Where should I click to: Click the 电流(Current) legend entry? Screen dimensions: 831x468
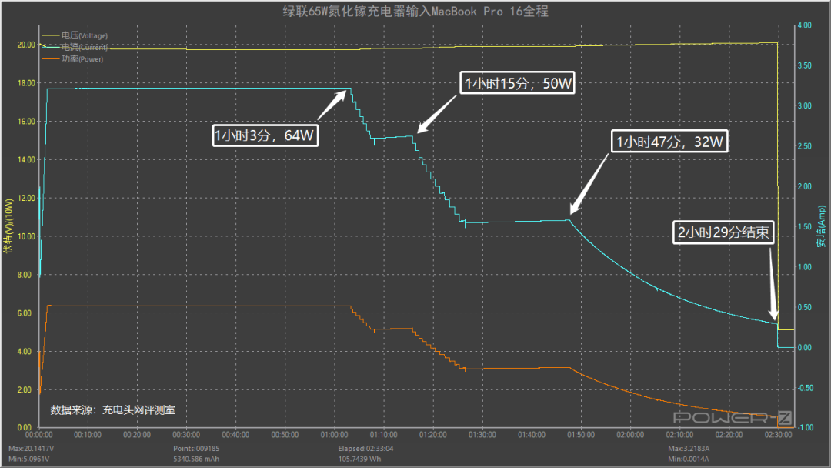point(75,47)
